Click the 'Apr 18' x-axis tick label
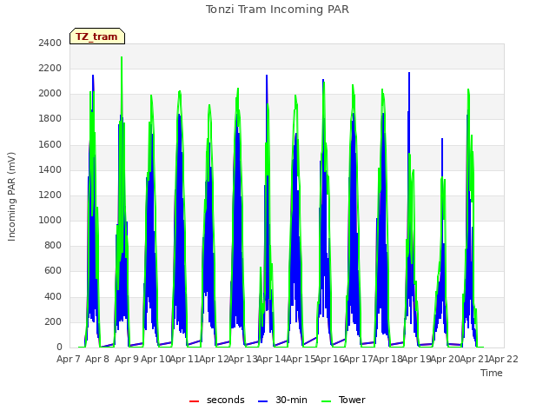Screen dimensions: 556x417 (387, 359)
